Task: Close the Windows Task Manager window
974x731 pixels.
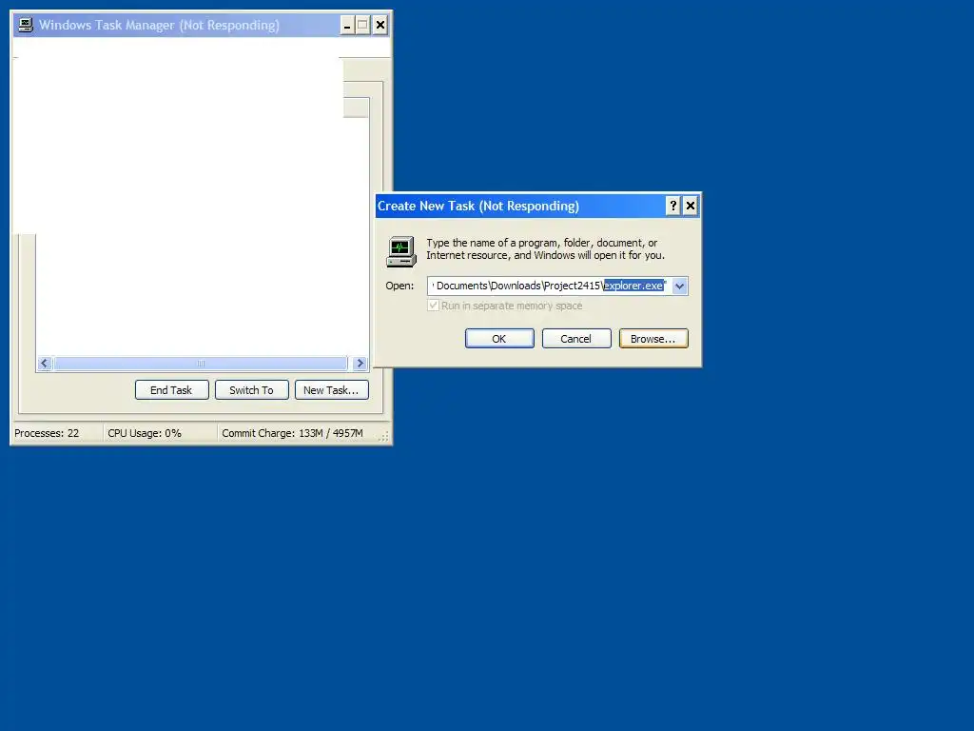Action: (x=380, y=26)
